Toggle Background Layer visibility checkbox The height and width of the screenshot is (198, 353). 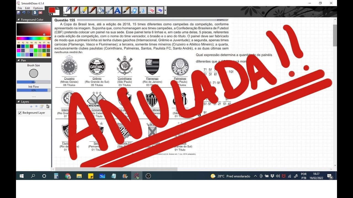(20, 113)
